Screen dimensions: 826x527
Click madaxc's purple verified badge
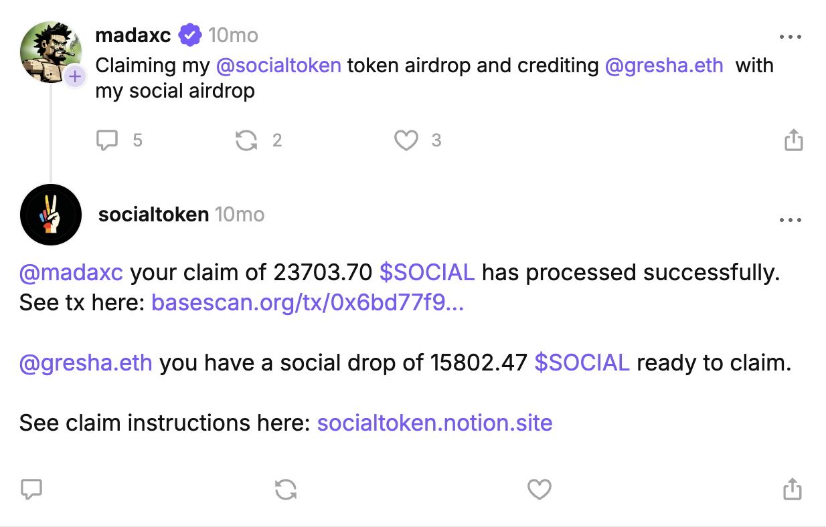tap(190, 35)
